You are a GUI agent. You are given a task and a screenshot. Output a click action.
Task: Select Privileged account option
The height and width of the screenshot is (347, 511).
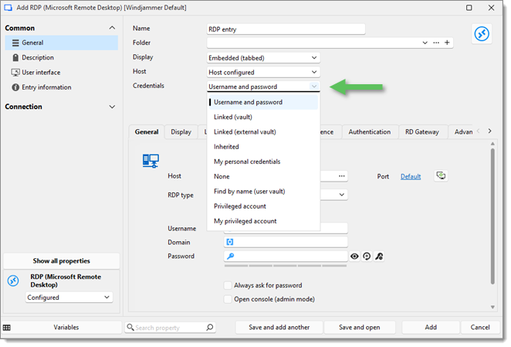[263, 206]
